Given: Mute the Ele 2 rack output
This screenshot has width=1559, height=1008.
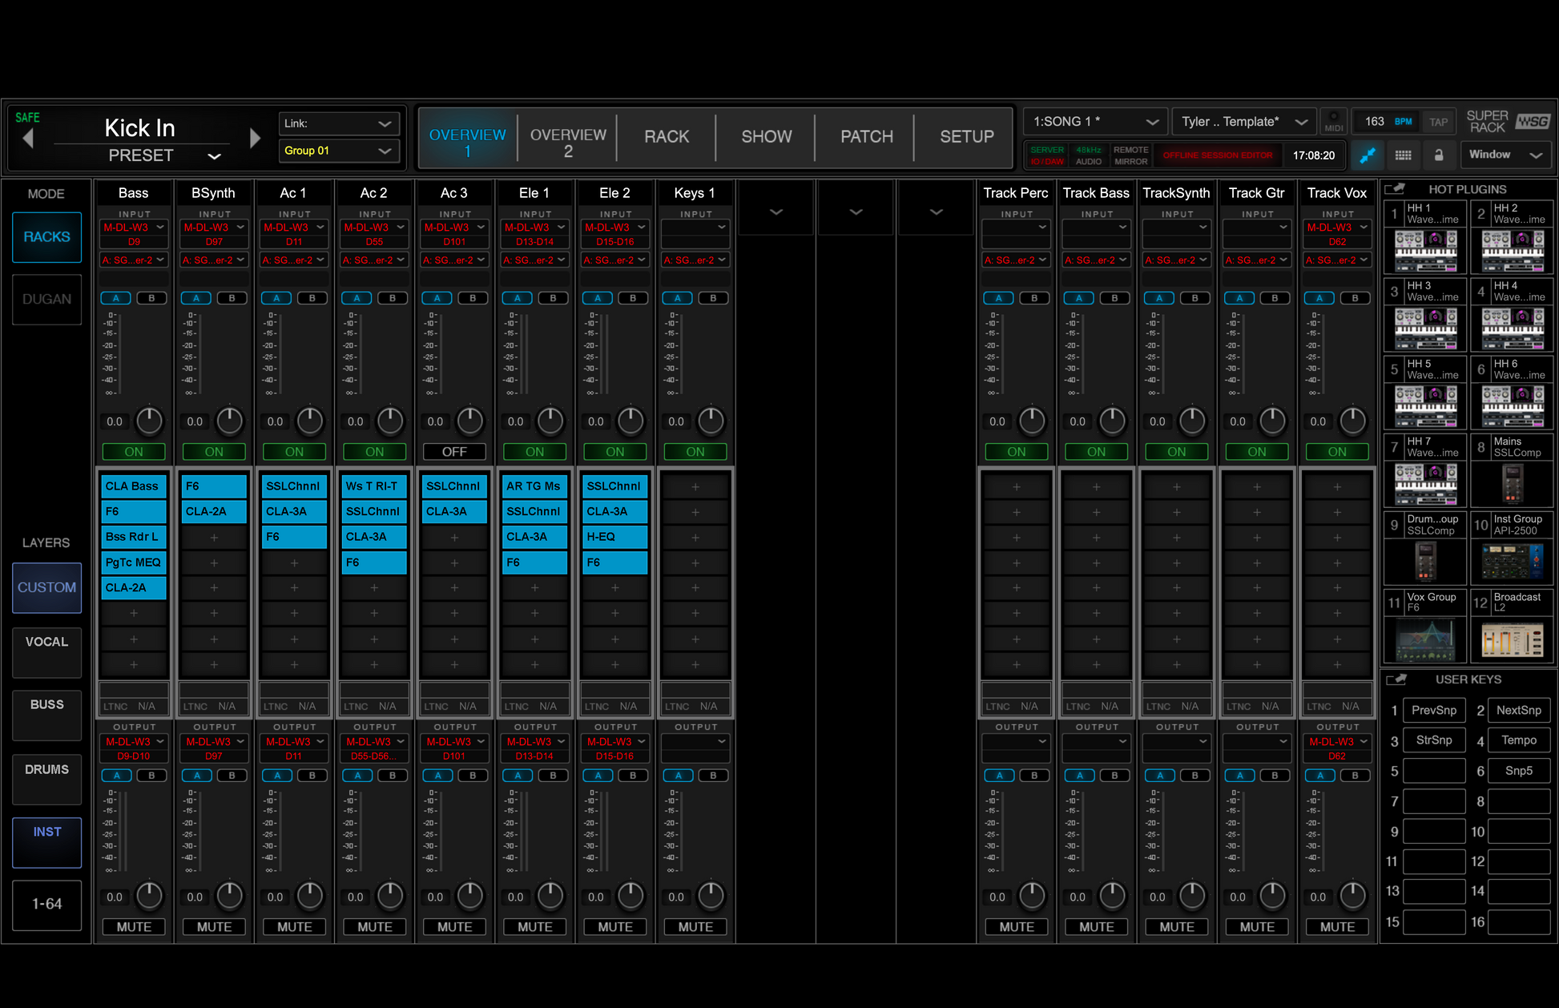Looking at the screenshot, I should pos(614,927).
